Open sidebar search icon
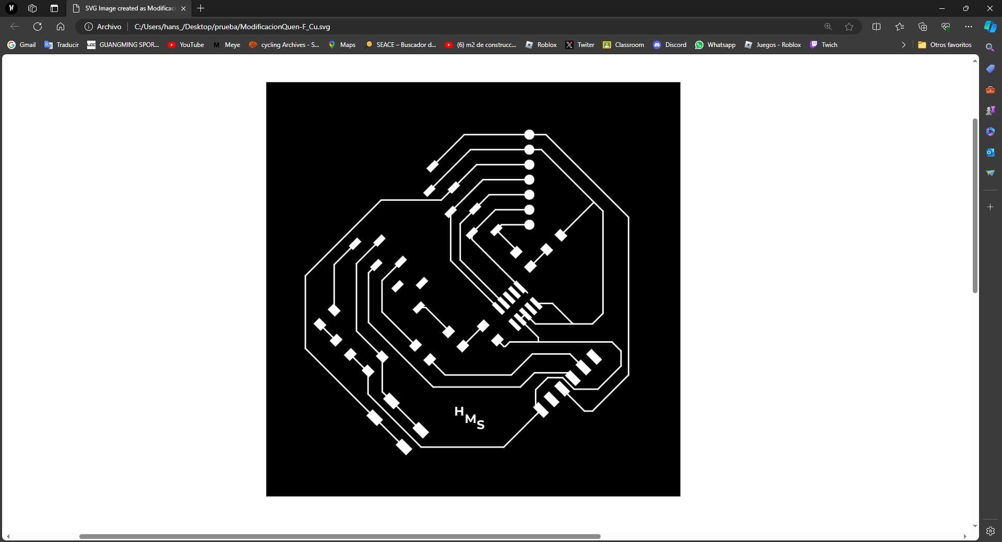 click(x=990, y=47)
